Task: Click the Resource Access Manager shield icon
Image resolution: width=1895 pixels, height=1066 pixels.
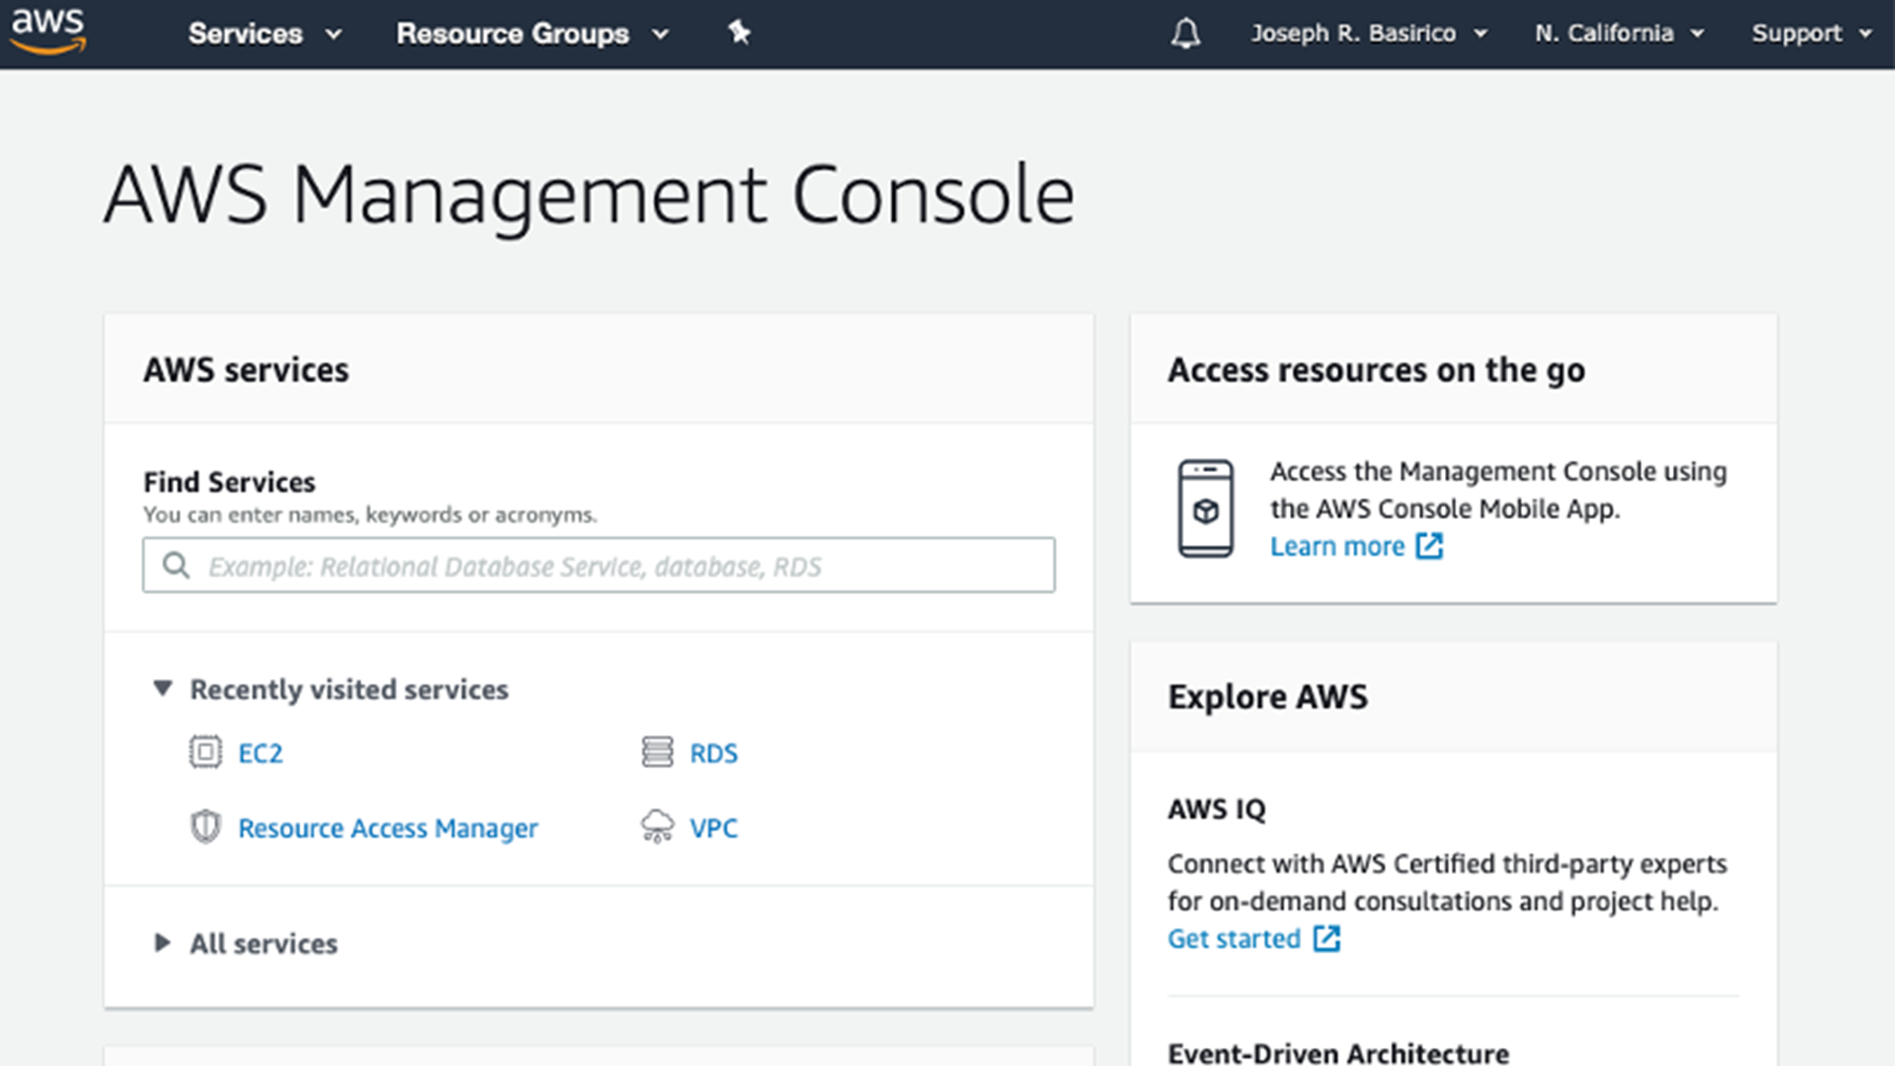Action: 205,827
